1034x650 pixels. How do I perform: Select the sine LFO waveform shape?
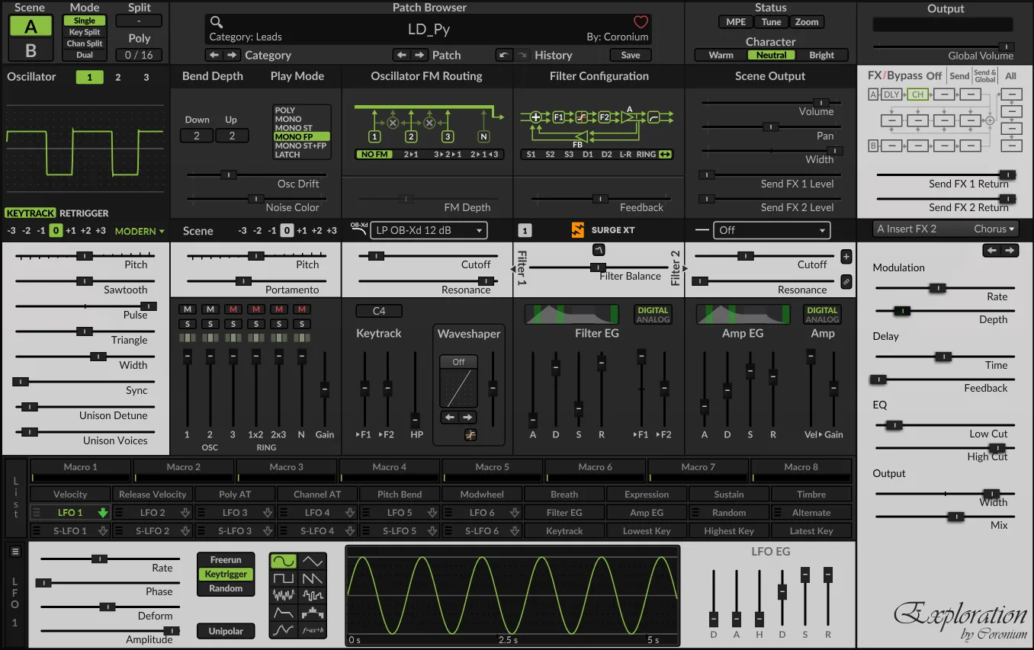(x=284, y=562)
